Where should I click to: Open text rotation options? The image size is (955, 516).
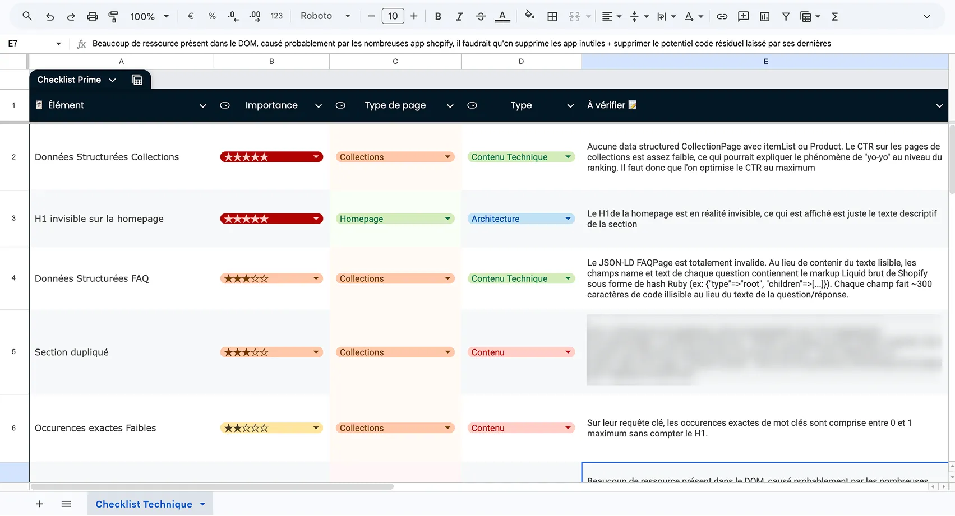(694, 16)
